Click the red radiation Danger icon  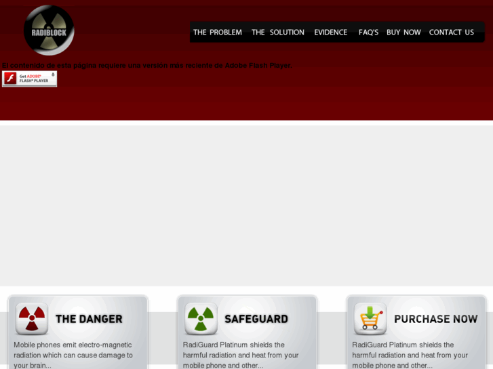tap(32, 318)
